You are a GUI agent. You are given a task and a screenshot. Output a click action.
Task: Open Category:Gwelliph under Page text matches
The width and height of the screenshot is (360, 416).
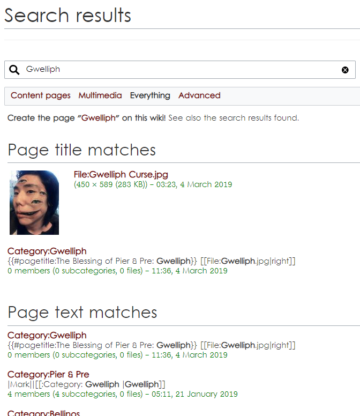47,335
